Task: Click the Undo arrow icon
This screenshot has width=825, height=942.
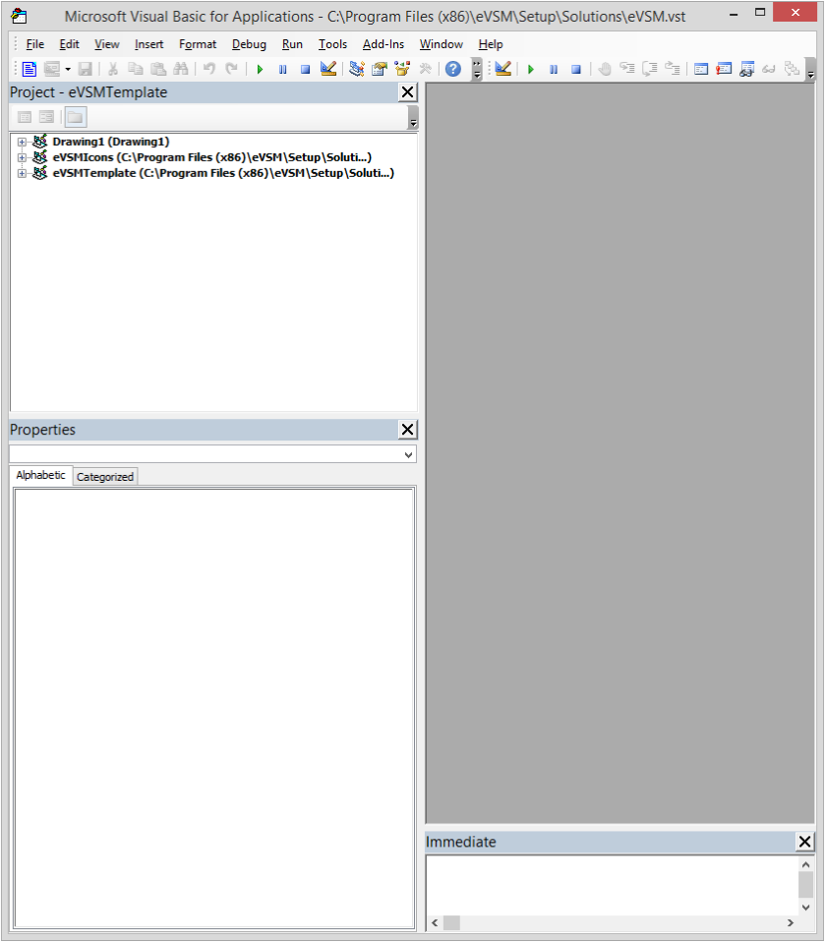Action: (x=209, y=69)
